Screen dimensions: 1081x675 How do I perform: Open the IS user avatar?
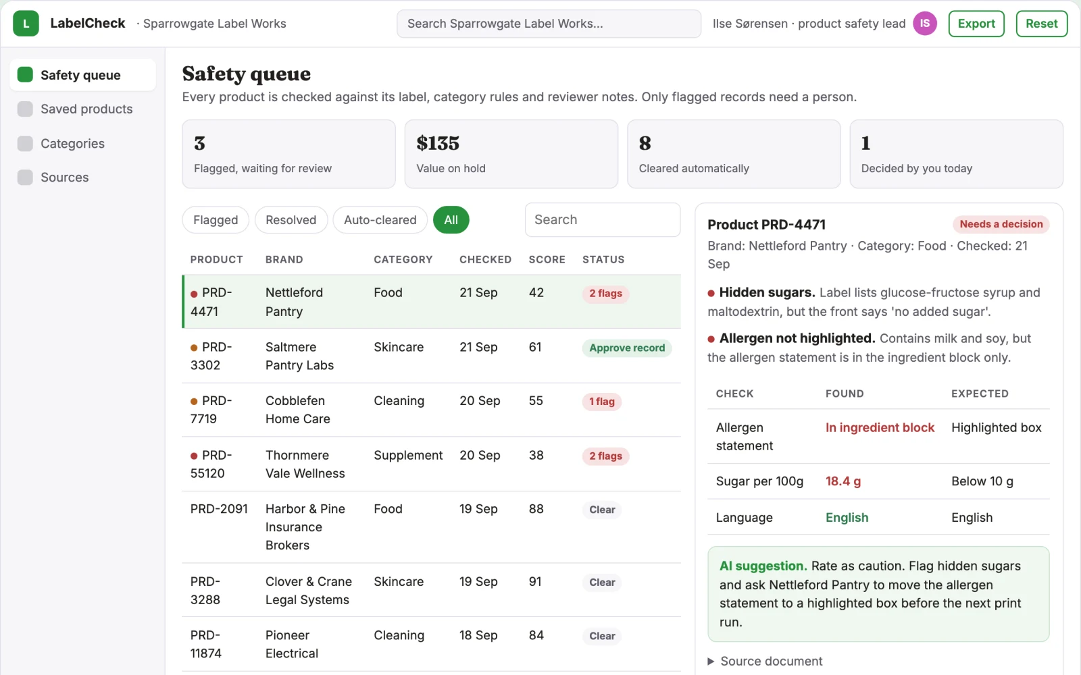[x=925, y=24]
